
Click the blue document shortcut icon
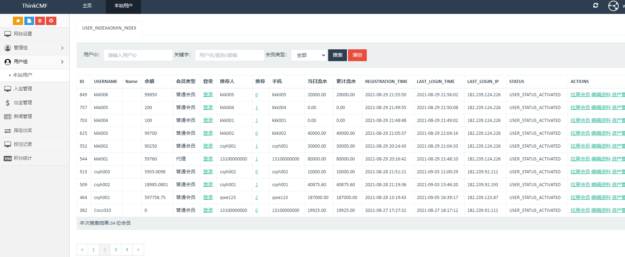tap(29, 21)
